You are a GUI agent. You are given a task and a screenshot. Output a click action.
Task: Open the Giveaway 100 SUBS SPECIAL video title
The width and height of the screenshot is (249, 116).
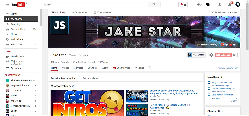tap(174, 92)
